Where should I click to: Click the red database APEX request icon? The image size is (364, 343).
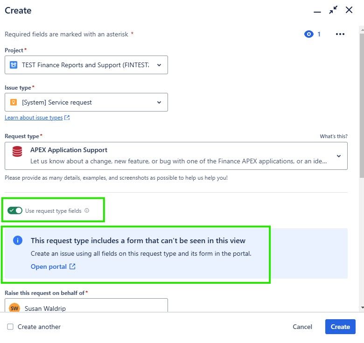(17, 152)
